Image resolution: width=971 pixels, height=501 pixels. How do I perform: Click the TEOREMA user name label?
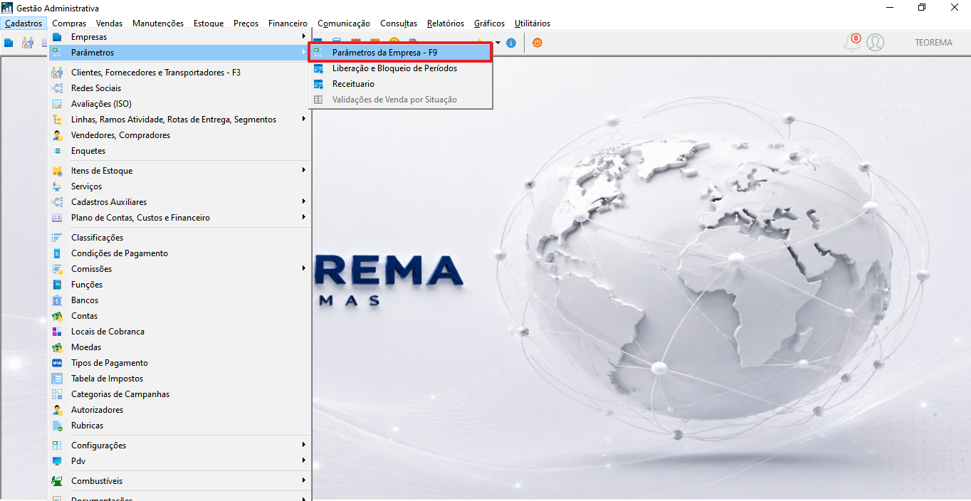pyautogui.click(x=933, y=43)
